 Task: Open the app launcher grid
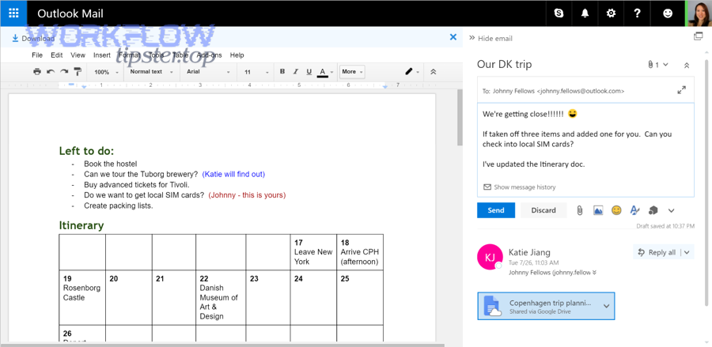tap(13, 13)
